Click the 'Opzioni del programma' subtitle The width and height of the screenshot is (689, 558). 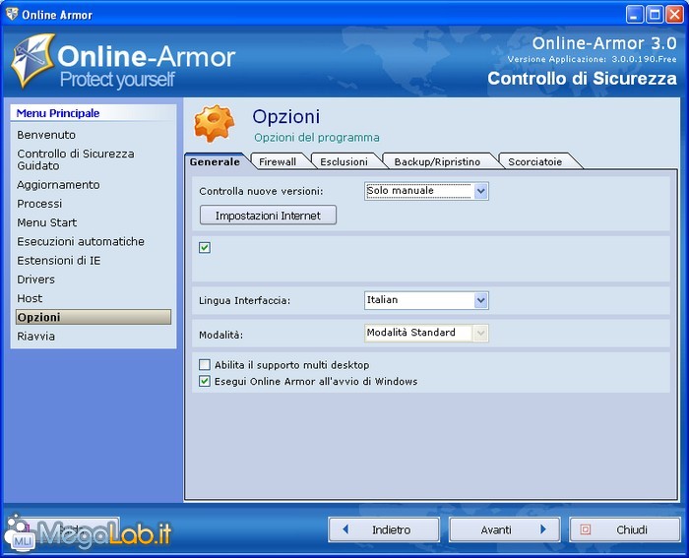316,138
